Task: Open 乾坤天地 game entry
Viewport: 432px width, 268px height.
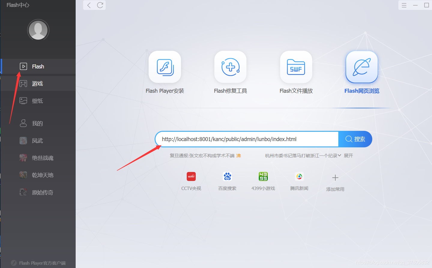Action: (x=38, y=175)
